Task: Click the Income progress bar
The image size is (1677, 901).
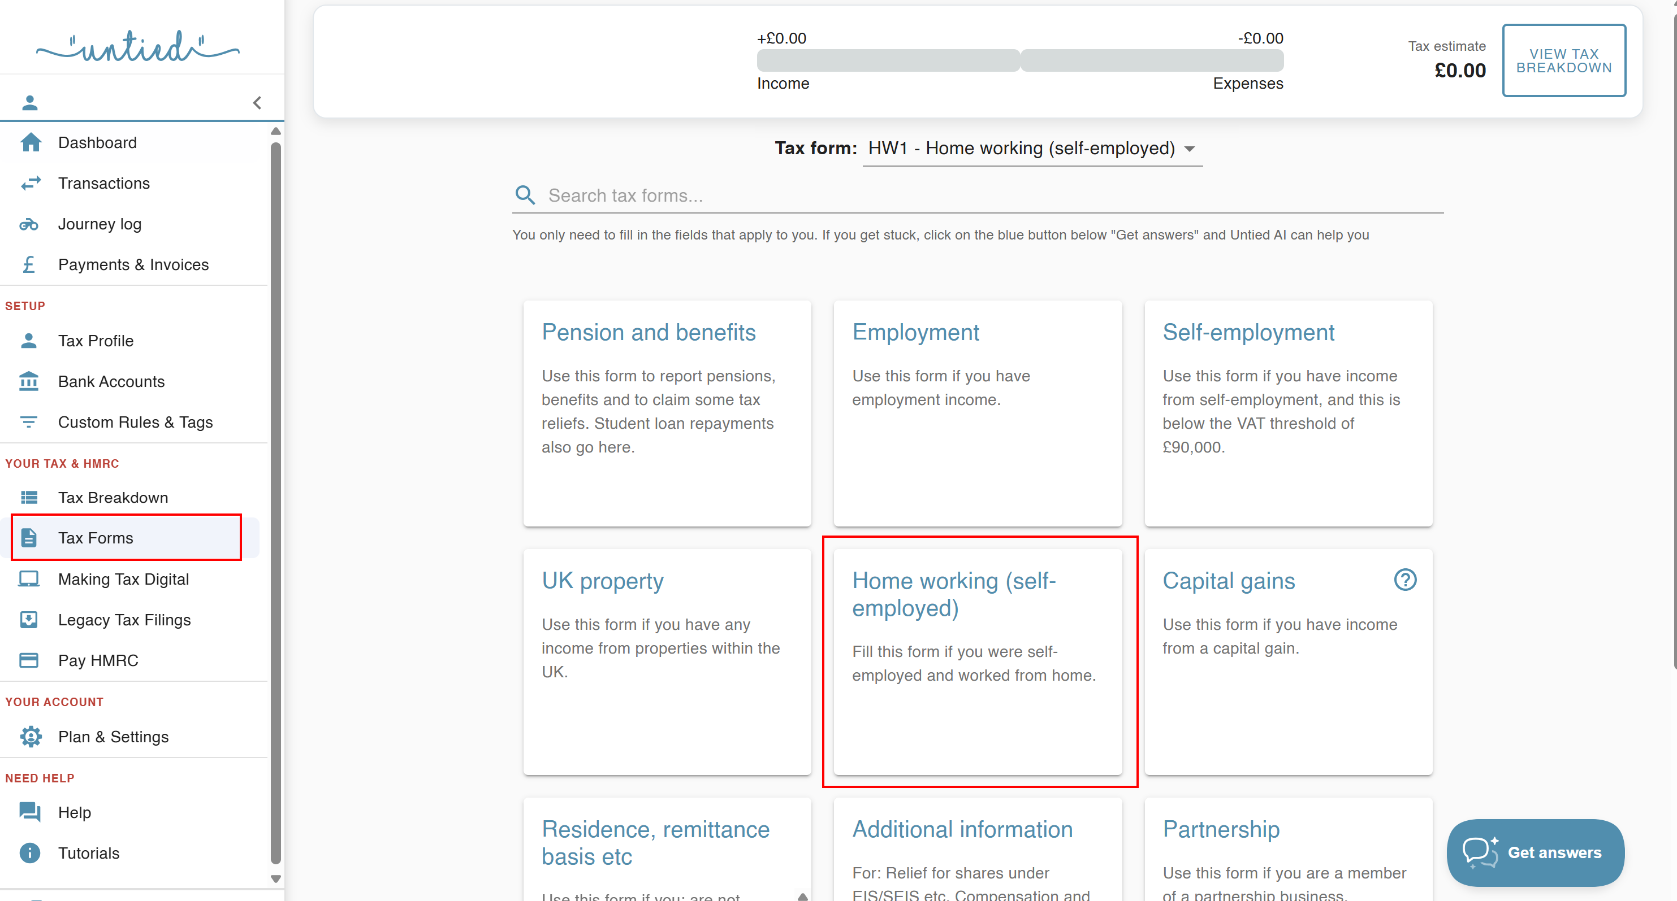Action: 888,60
